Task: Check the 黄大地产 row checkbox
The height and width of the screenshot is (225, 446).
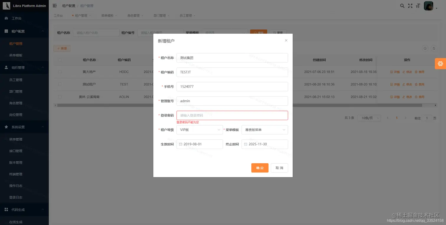Action: [60, 72]
